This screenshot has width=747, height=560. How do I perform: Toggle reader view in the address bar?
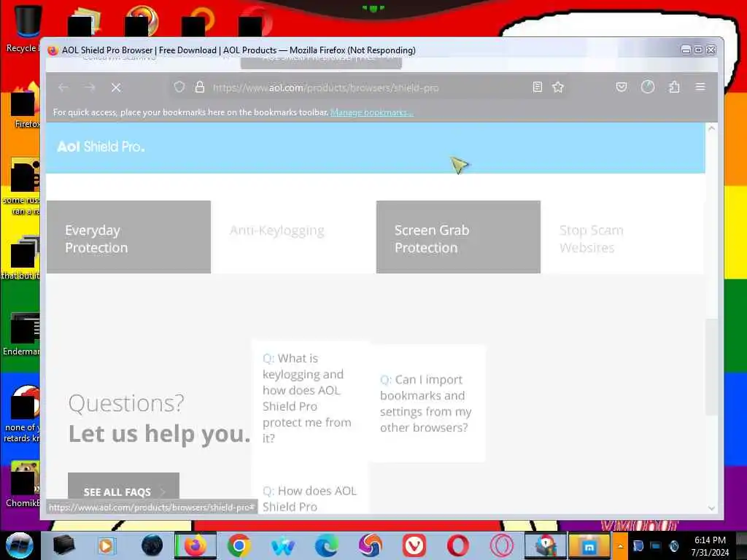point(538,87)
